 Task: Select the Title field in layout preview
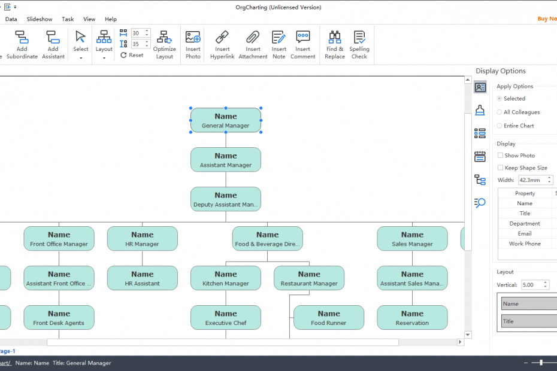[x=529, y=321]
